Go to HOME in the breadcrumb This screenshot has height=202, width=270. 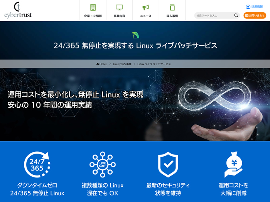click(x=101, y=64)
